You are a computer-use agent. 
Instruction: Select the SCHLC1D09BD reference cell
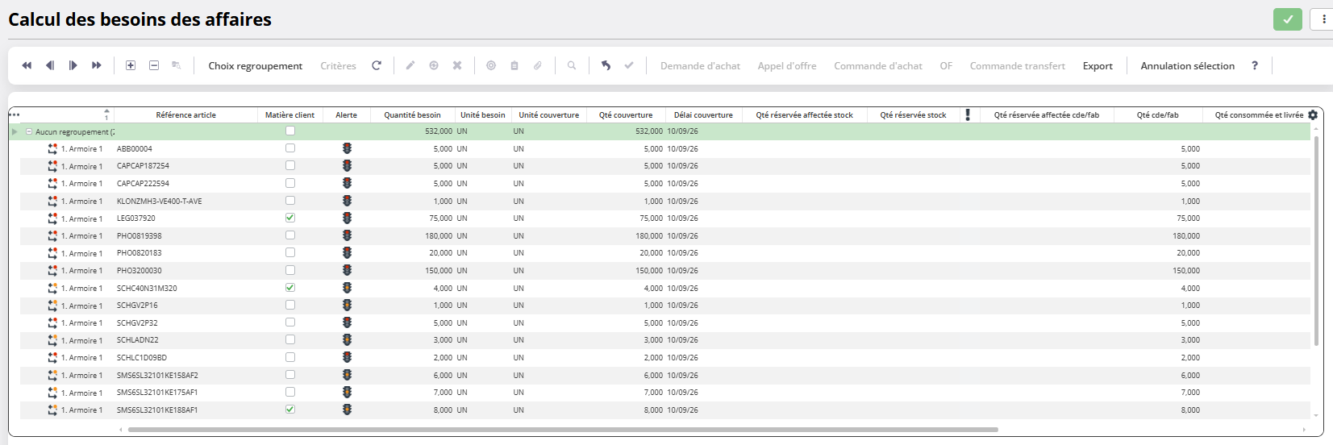185,357
